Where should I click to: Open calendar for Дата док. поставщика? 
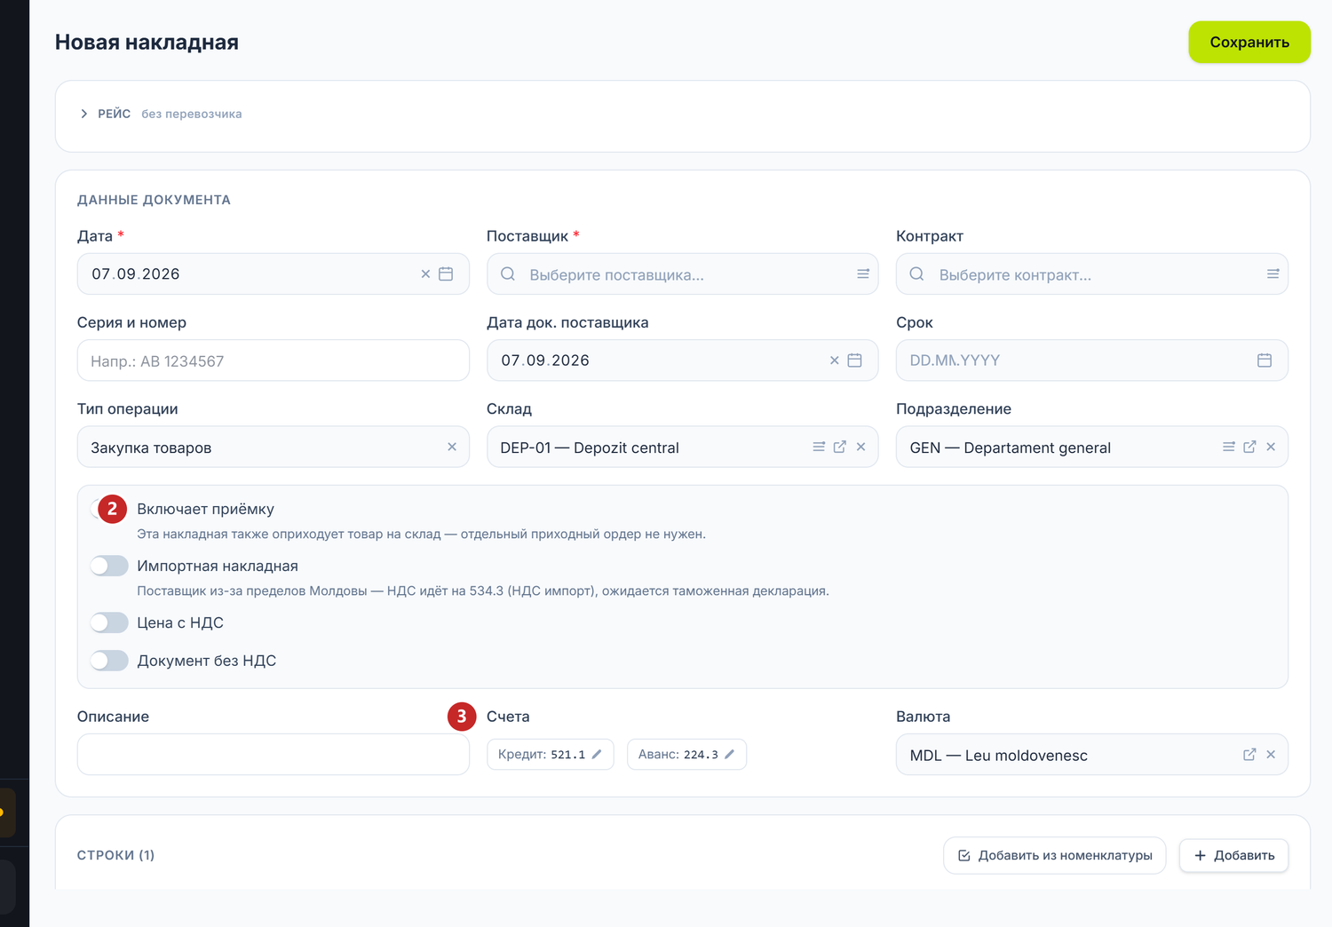pyautogui.click(x=855, y=360)
